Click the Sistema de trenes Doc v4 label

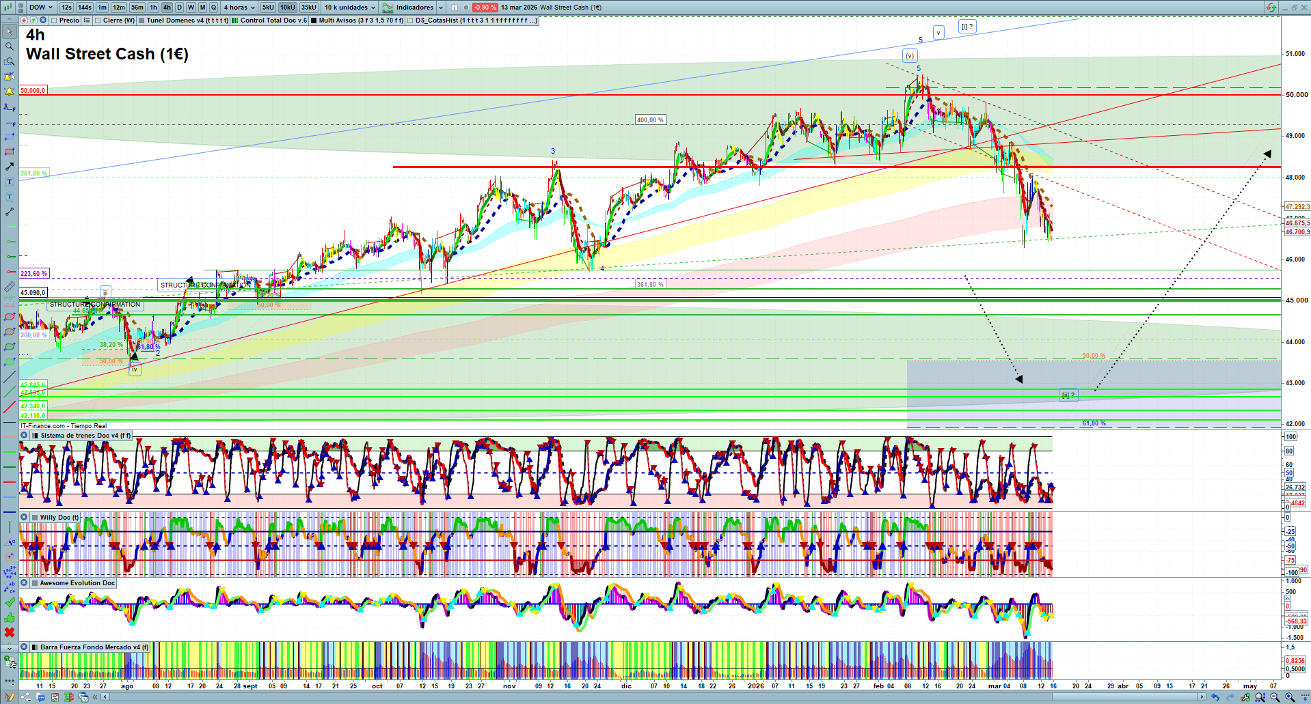85,436
